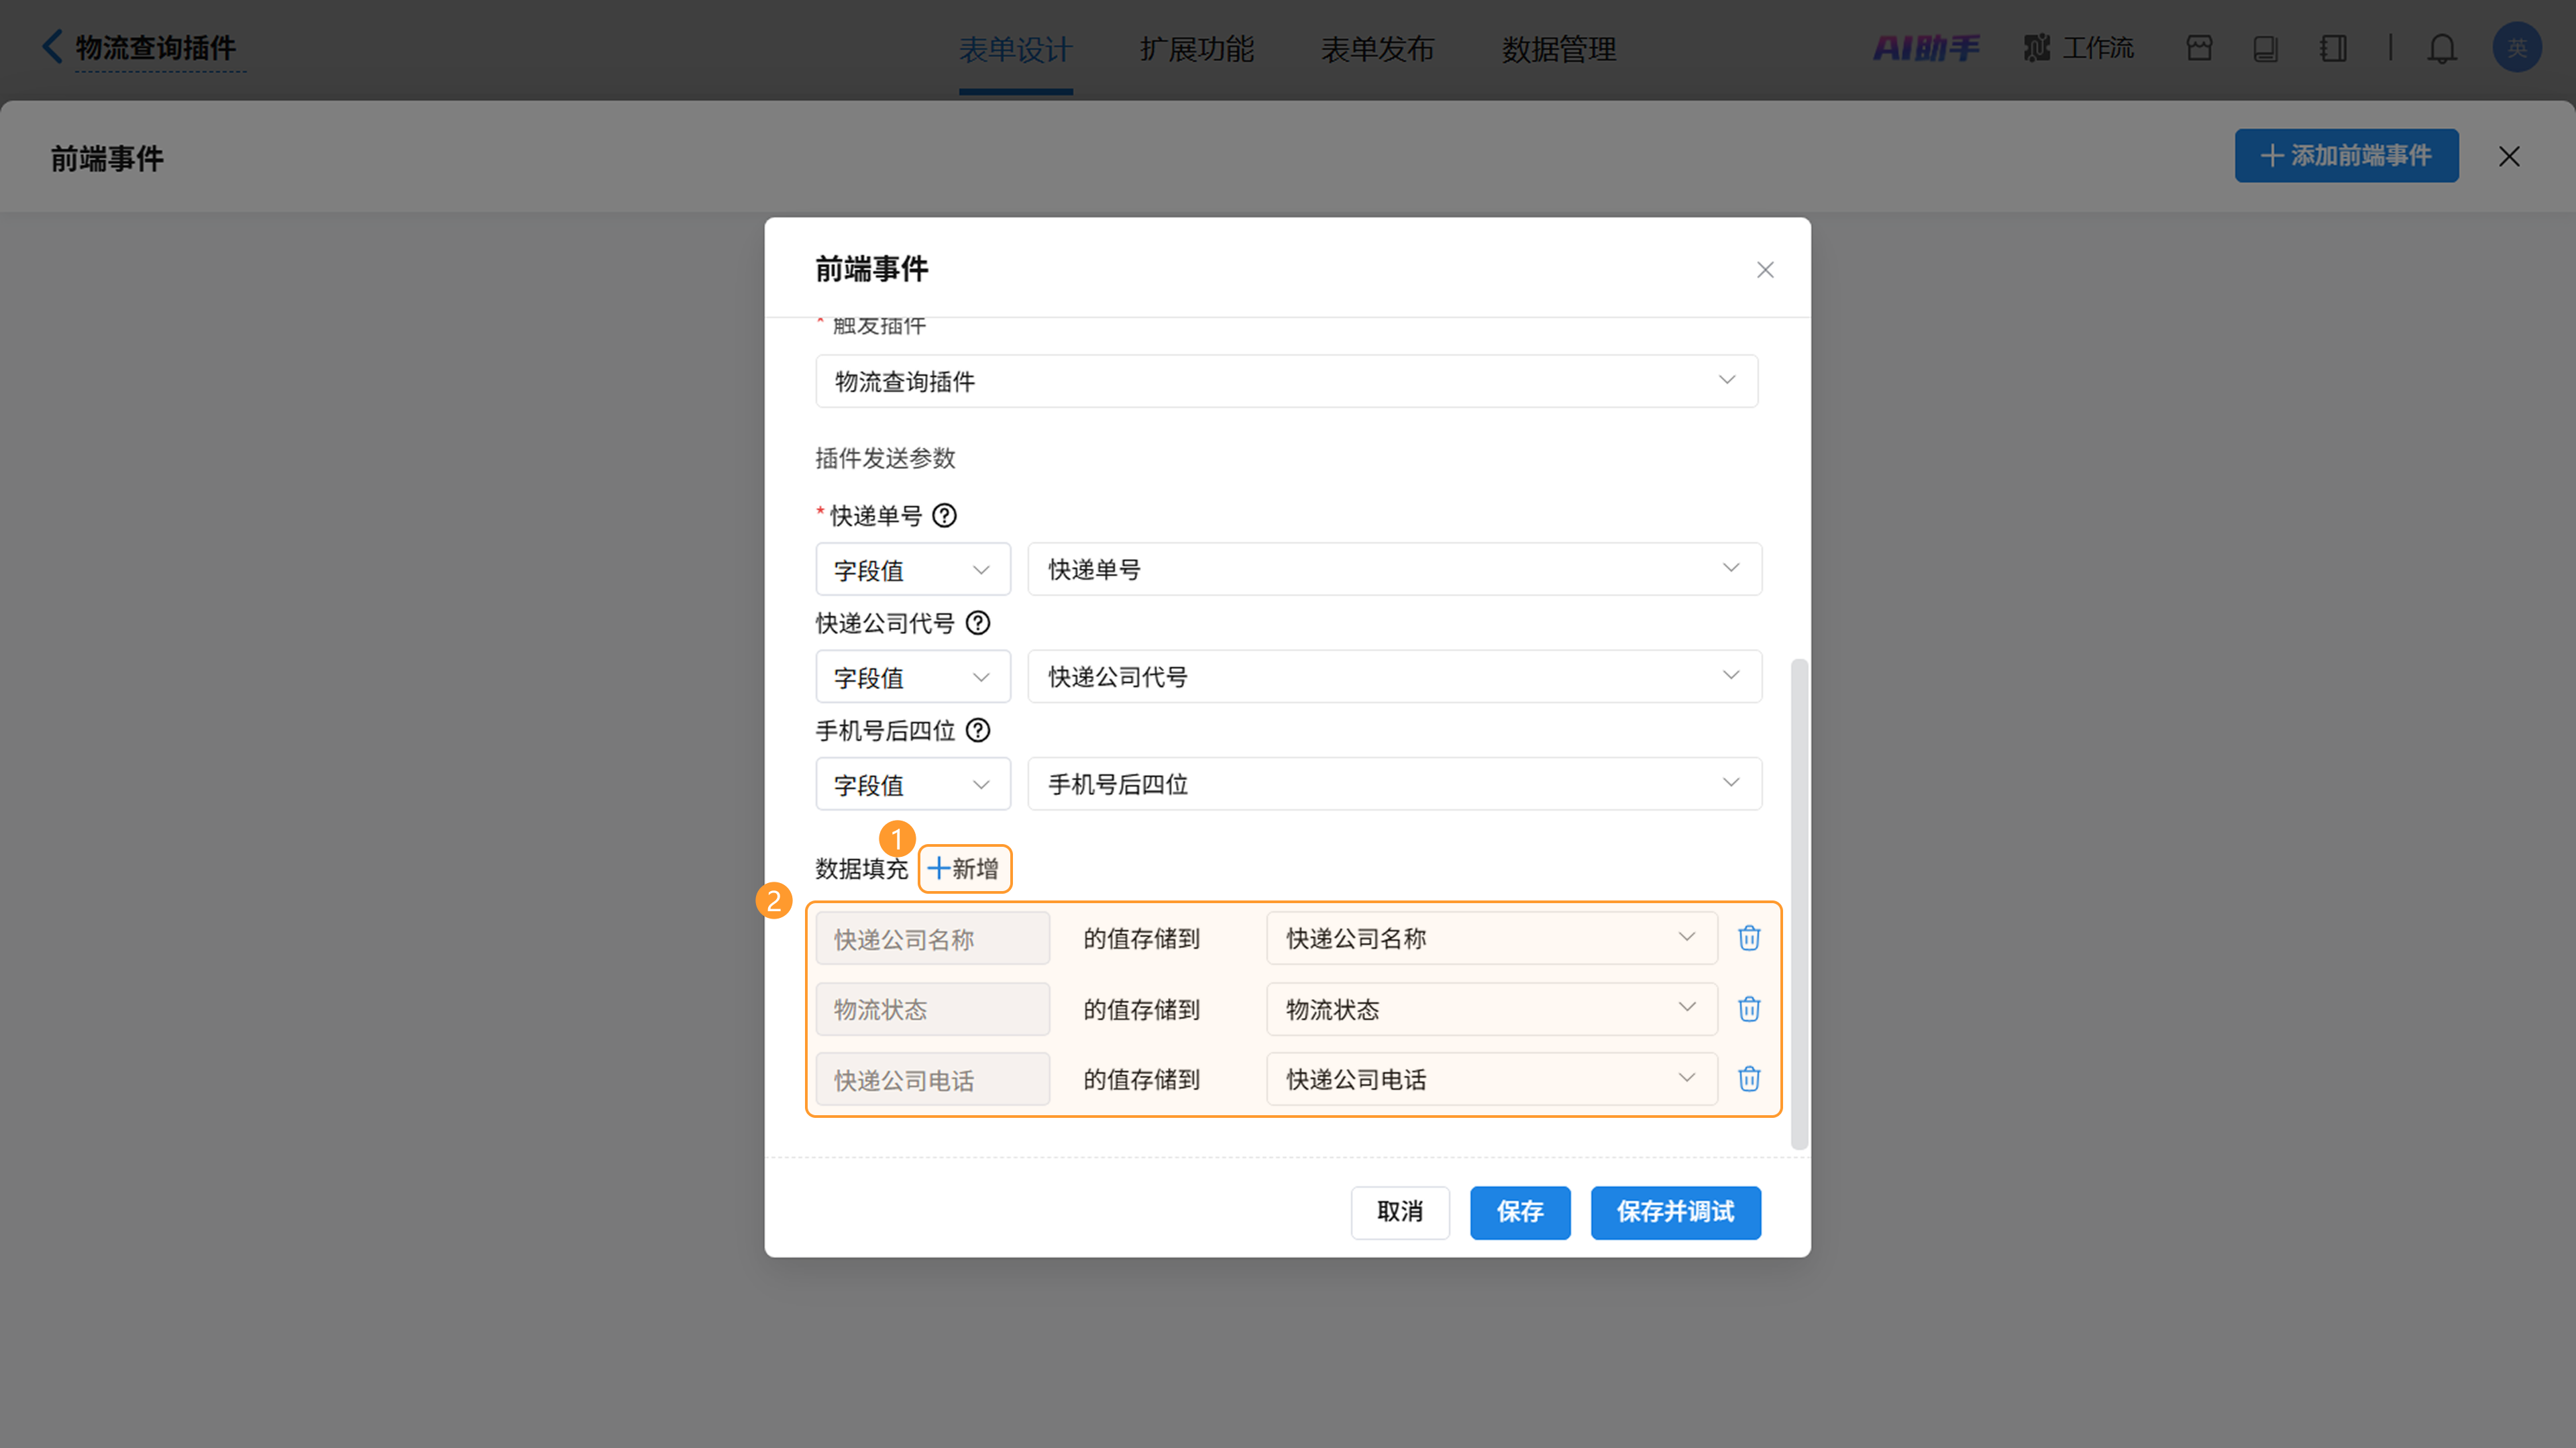This screenshot has height=1448, width=2576.
Task: Open notifications bell icon
Action: click(x=2442, y=48)
